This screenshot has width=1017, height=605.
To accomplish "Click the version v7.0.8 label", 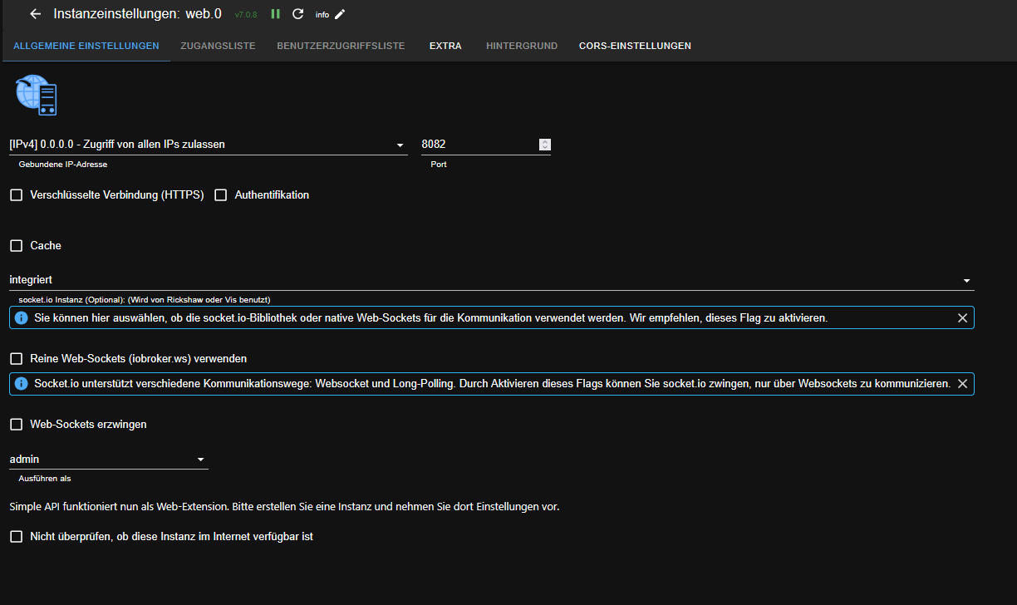I will [x=246, y=15].
